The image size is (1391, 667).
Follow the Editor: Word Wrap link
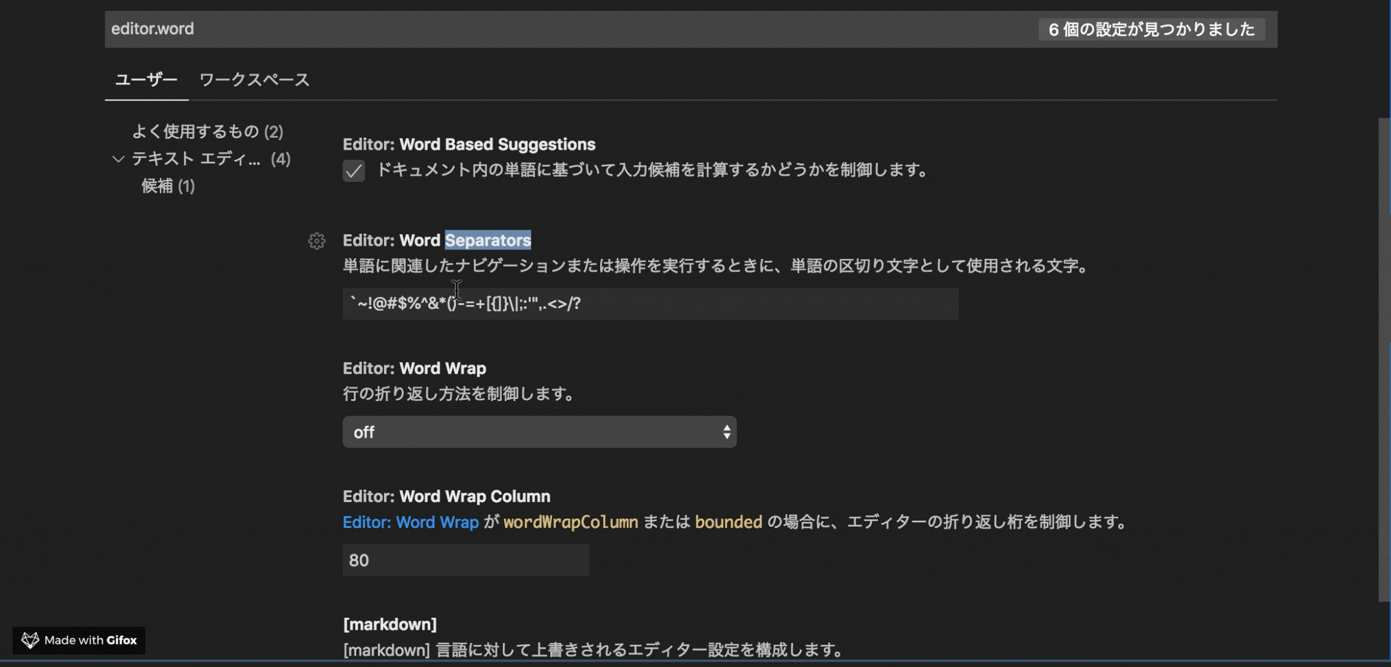(411, 522)
